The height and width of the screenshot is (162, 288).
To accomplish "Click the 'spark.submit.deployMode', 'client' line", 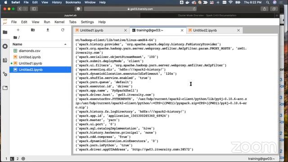I will pyautogui.click(x=109, y=61).
